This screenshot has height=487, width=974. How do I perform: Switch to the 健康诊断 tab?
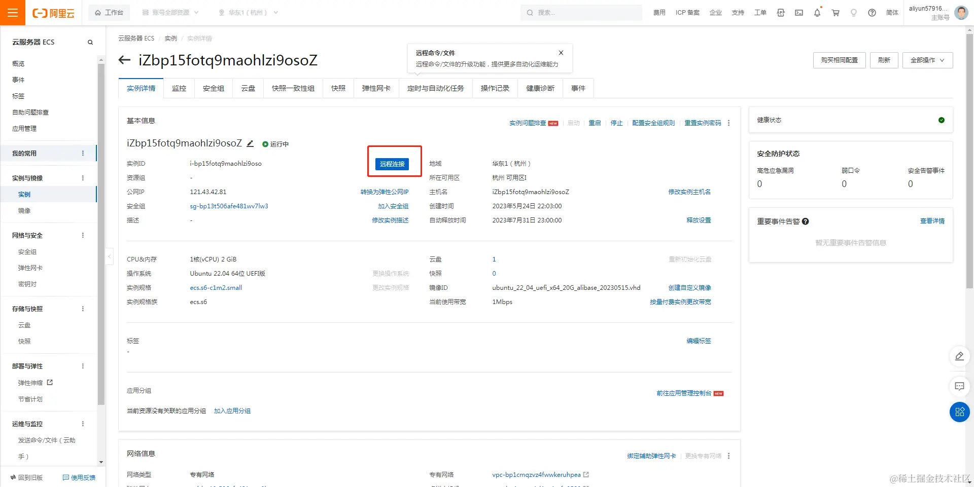[x=540, y=89]
